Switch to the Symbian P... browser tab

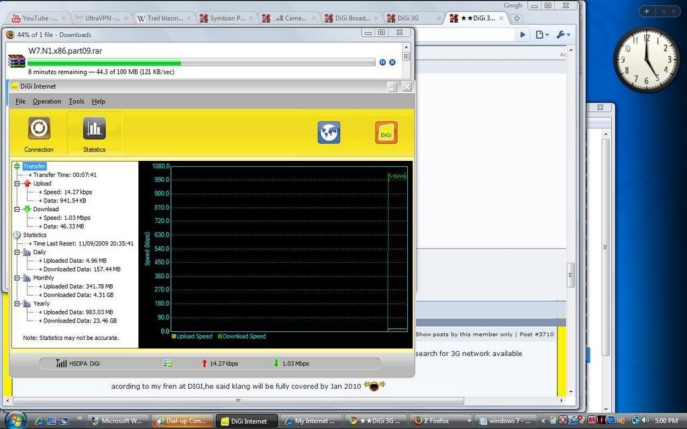pyautogui.click(x=227, y=18)
